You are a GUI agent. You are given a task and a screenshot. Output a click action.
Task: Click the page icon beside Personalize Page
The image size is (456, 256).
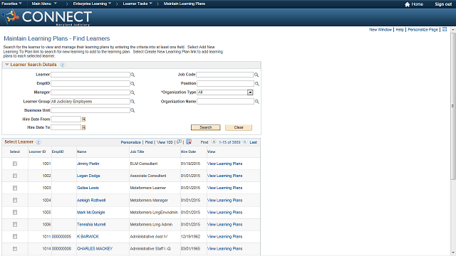(x=445, y=29)
